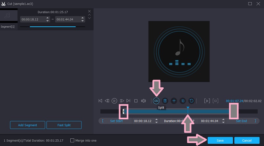Reset edits with the undo arrow icon
This screenshot has width=264, height=146.
[191, 101]
